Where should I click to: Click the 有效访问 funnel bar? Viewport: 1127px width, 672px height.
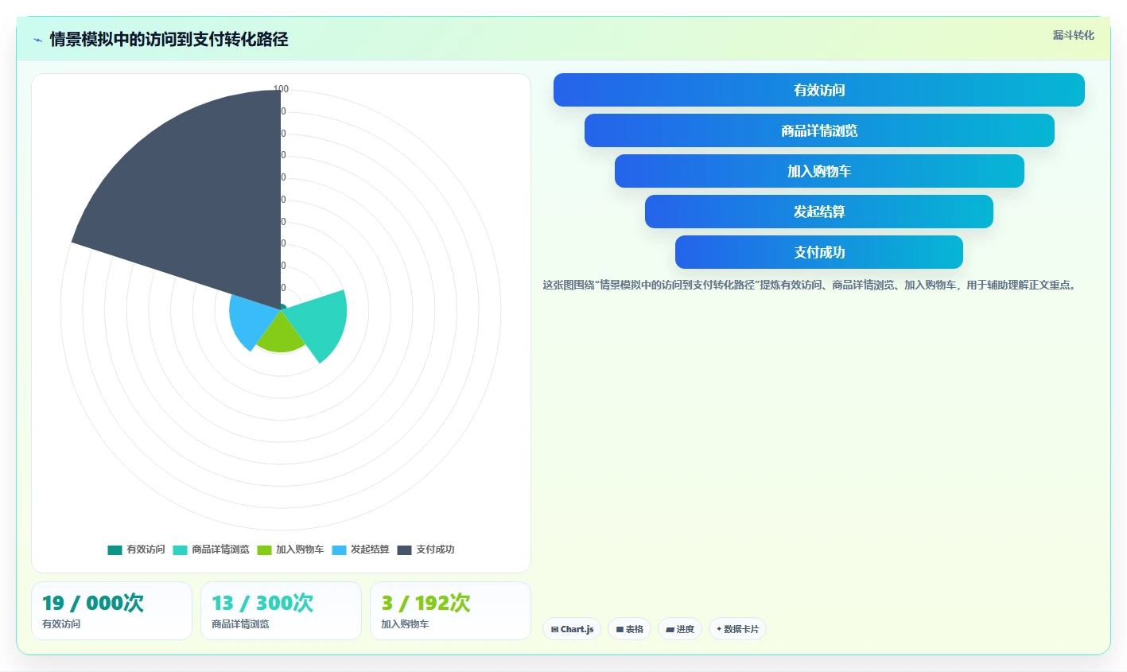pos(819,90)
